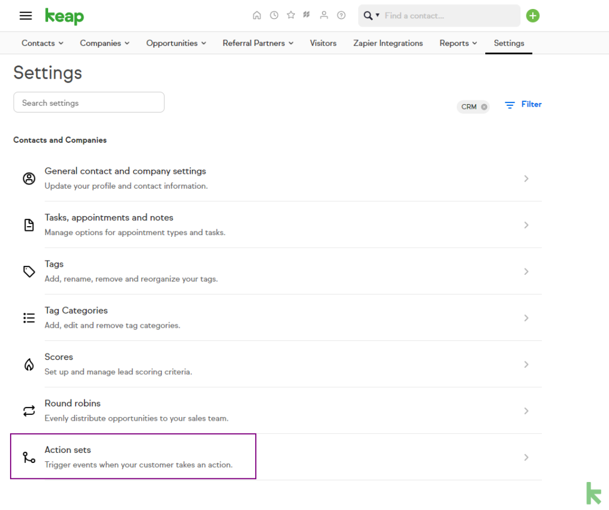Viewport: 609px width, 510px height.
Task: Click the Keap logo
Action: tap(64, 16)
